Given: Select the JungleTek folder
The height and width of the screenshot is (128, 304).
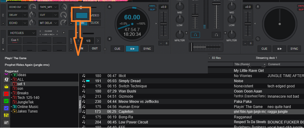Looking at the screenshot, I should click(x=25, y=102).
